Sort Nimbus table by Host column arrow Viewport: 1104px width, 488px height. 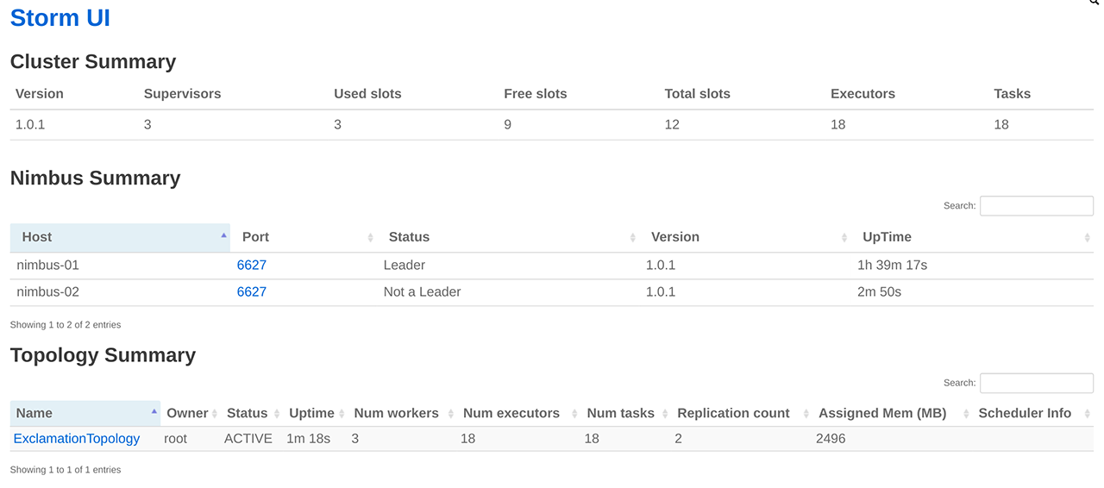223,235
